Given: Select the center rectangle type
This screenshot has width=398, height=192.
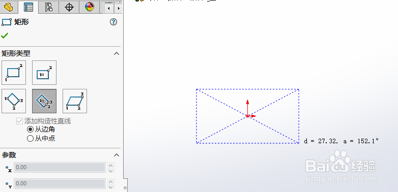Looking at the screenshot, I should pyautogui.click(x=44, y=73).
